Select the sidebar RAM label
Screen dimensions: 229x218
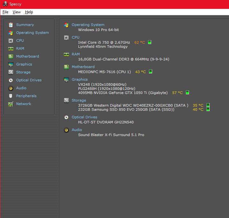coord(20,48)
